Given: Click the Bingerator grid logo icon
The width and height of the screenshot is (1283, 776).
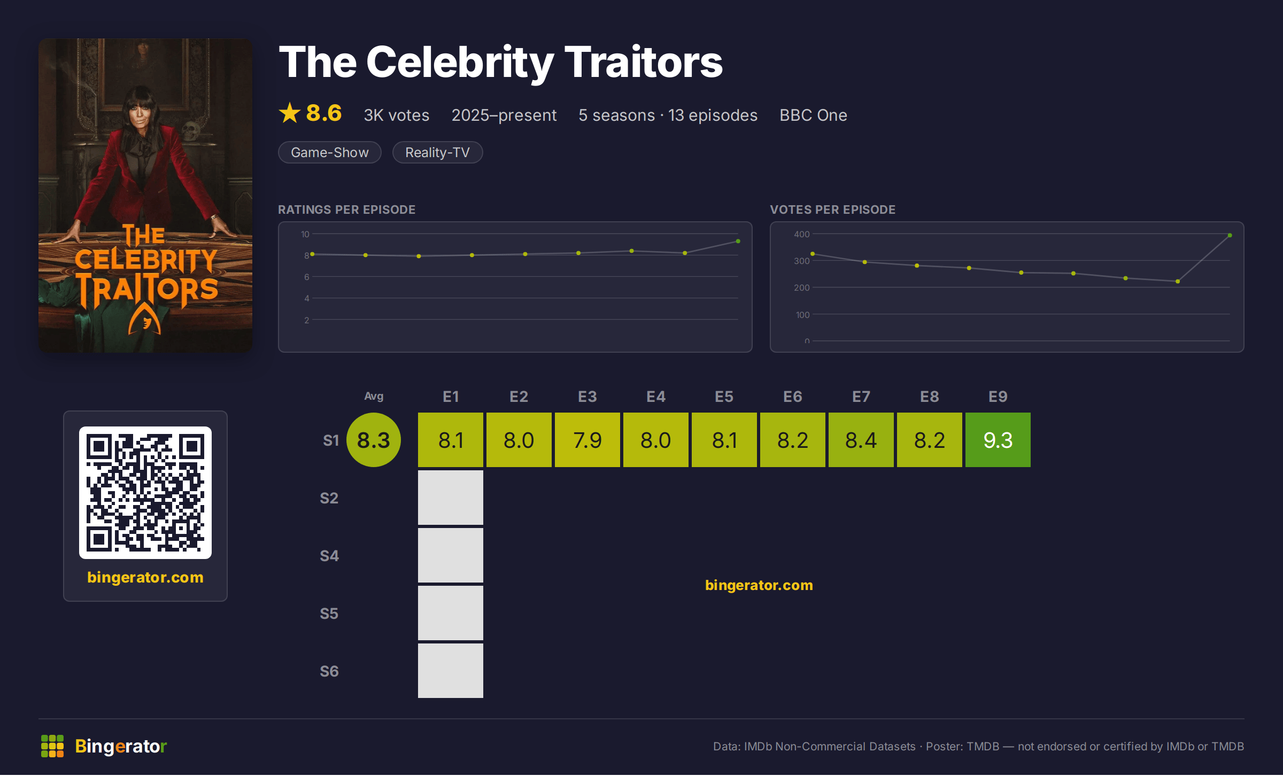Looking at the screenshot, I should tap(52, 746).
